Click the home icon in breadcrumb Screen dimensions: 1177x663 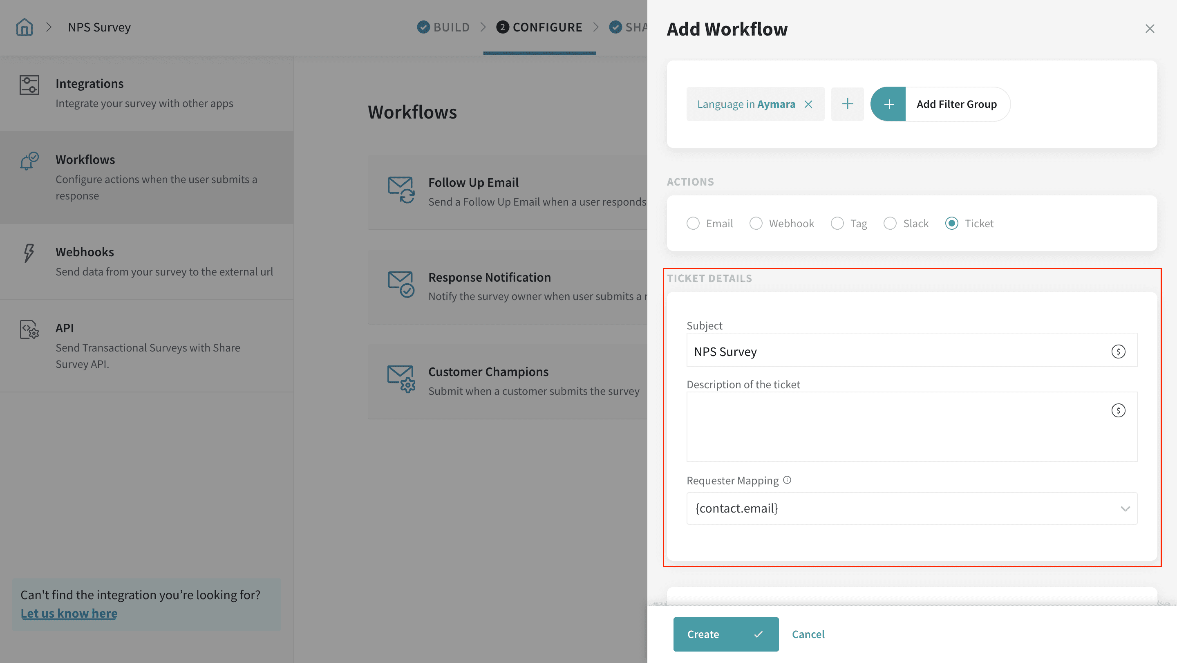point(24,27)
